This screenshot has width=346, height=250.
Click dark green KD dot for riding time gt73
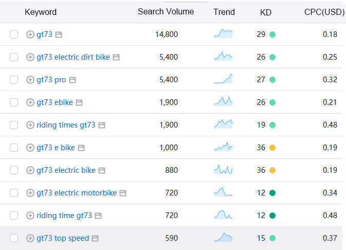coord(272,216)
